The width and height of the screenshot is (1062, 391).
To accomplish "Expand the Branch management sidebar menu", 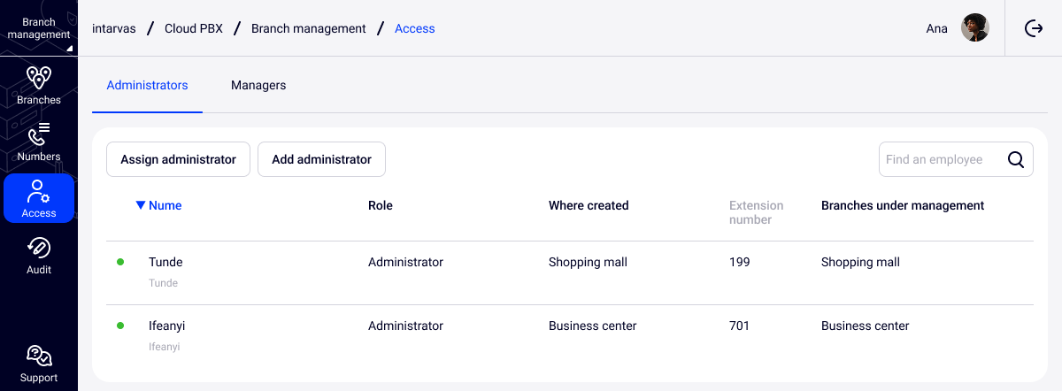I will tap(39, 28).
